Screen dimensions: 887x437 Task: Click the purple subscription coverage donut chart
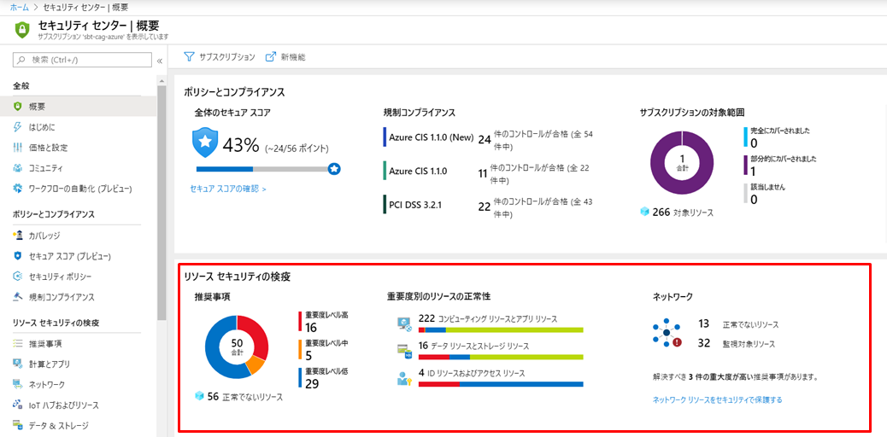click(682, 163)
